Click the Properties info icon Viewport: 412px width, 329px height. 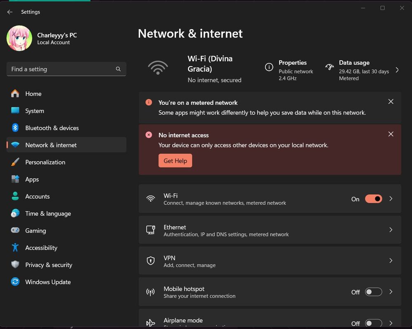(269, 67)
